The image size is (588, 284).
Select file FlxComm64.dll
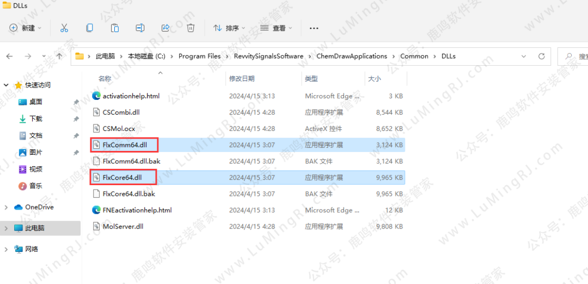[x=125, y=145]
